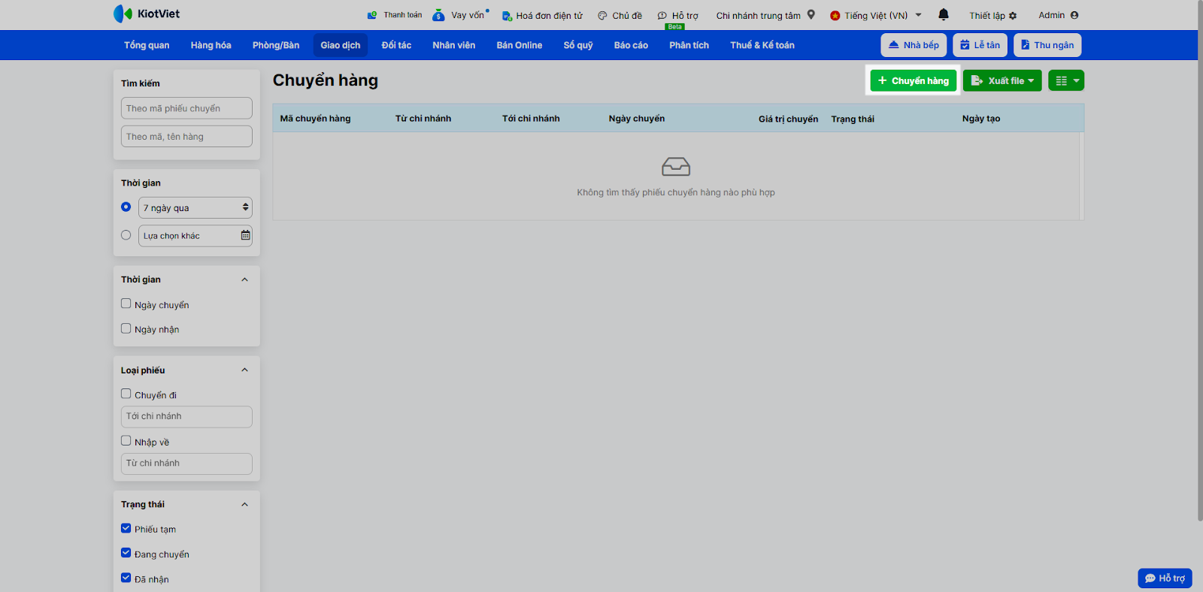Sort by Tới chi nhánh column header
1203x592 pixels.
click(531, 119)
